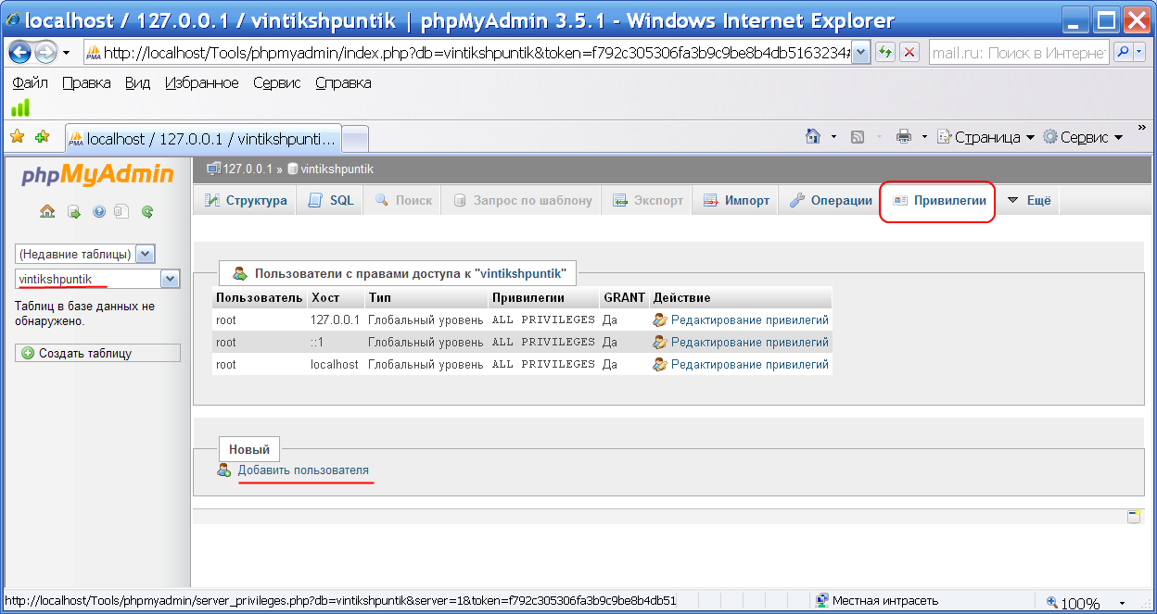The height and width of the screenshot is (614, 1157).
Task: Open phpMyAdmin documentation question-mark icon
Action: coord(98,212)
